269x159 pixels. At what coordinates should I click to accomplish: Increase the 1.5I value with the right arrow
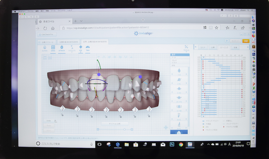pos(186,74)
